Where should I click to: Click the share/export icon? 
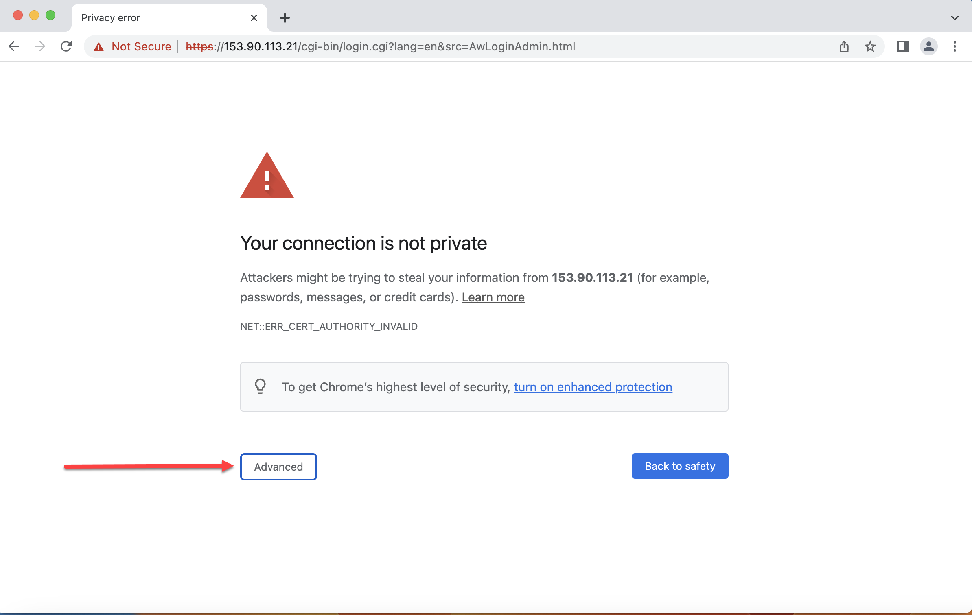coord(845,46)
